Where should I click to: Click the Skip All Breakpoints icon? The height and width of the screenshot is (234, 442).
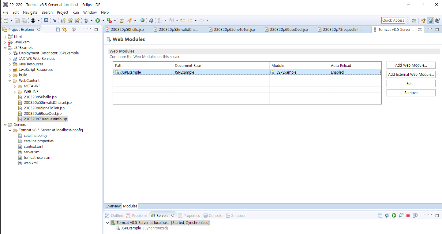(x=54, y=20)
